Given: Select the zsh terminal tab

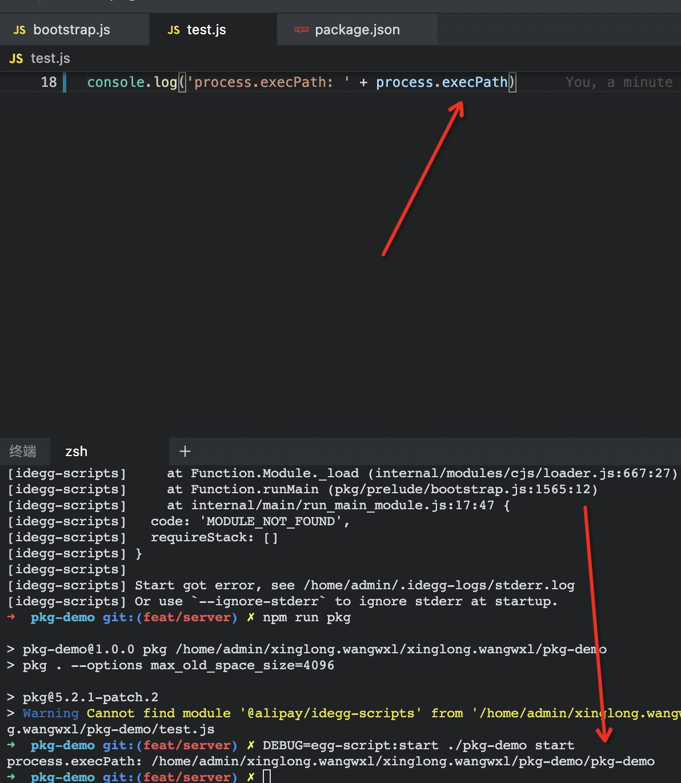Looking at the screenshot, I should 76,451.
